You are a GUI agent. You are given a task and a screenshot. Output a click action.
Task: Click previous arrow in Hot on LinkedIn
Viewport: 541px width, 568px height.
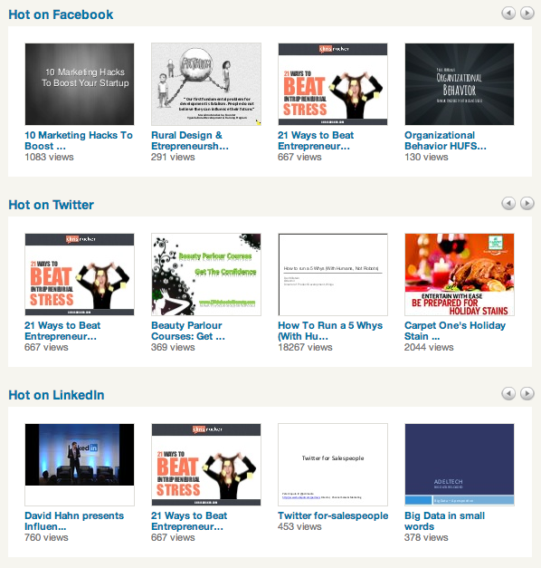[508, 393]
